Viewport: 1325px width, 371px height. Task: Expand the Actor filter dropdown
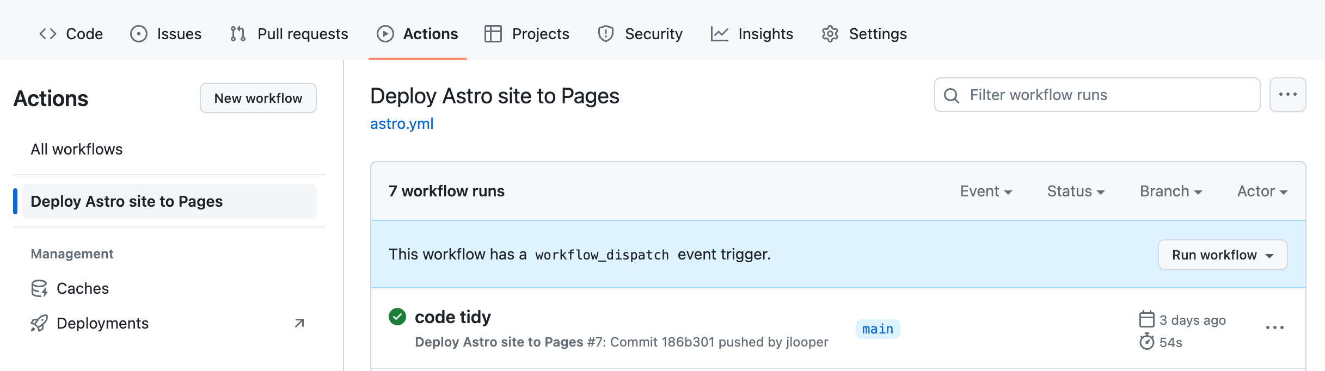coord(1262,191)
